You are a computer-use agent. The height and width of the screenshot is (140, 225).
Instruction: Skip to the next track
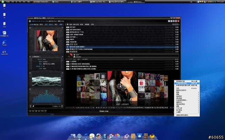pyautogui.click(x=39, y=111)
